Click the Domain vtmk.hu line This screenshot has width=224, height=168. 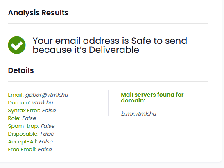[x=30, y=103]
